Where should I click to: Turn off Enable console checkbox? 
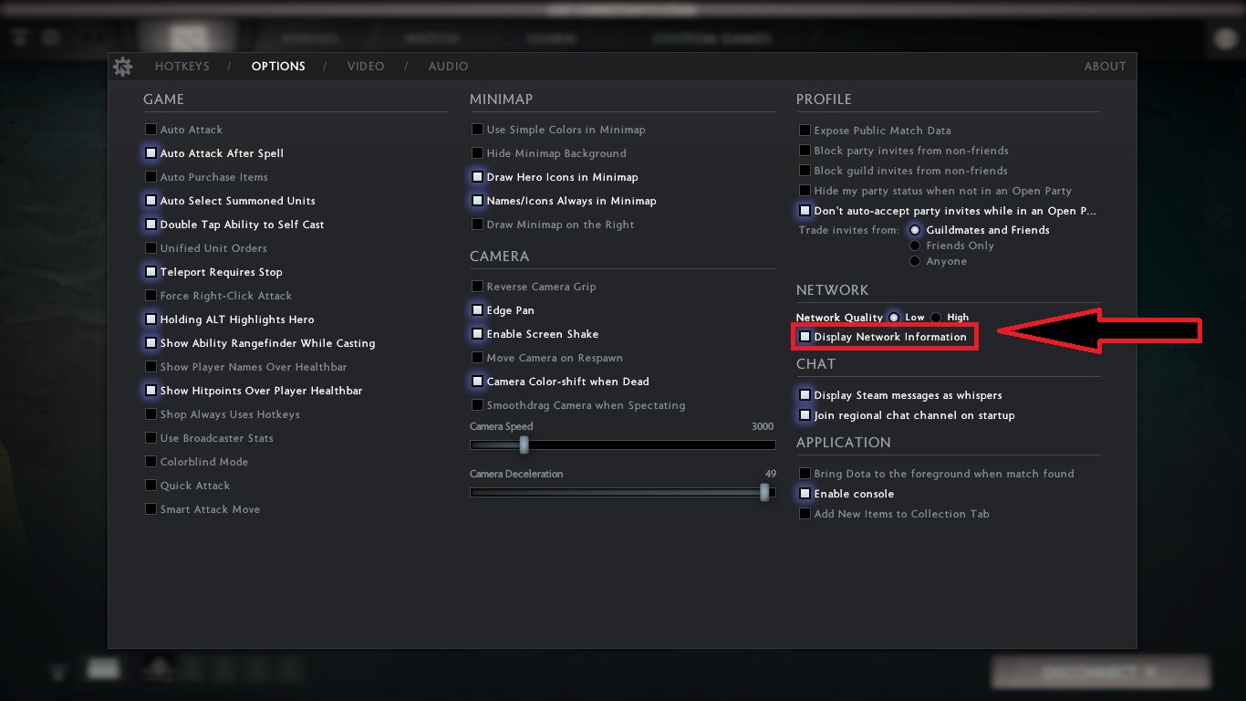pyautogui.click(x=805, y=494)
